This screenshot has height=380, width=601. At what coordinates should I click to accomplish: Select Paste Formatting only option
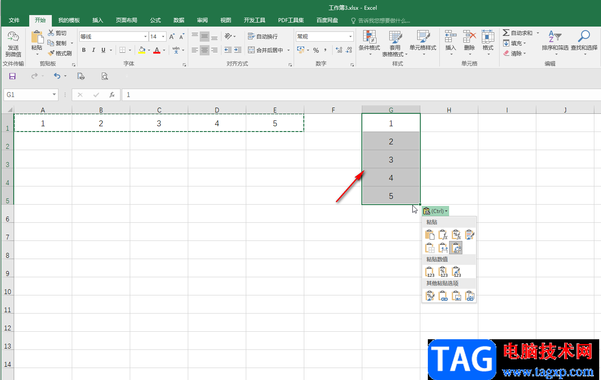[430, 295]
